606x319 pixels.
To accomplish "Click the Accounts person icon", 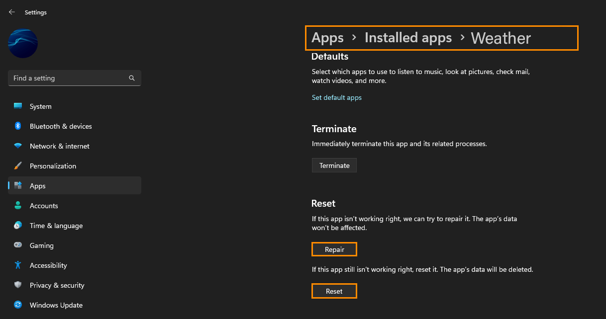I will 18,206.
